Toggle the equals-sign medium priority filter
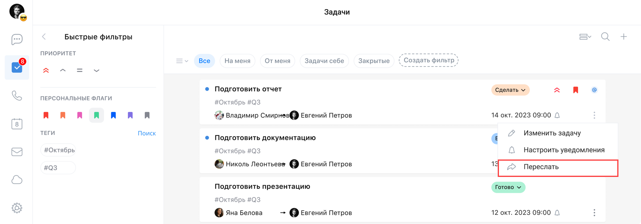 (80, 70)
